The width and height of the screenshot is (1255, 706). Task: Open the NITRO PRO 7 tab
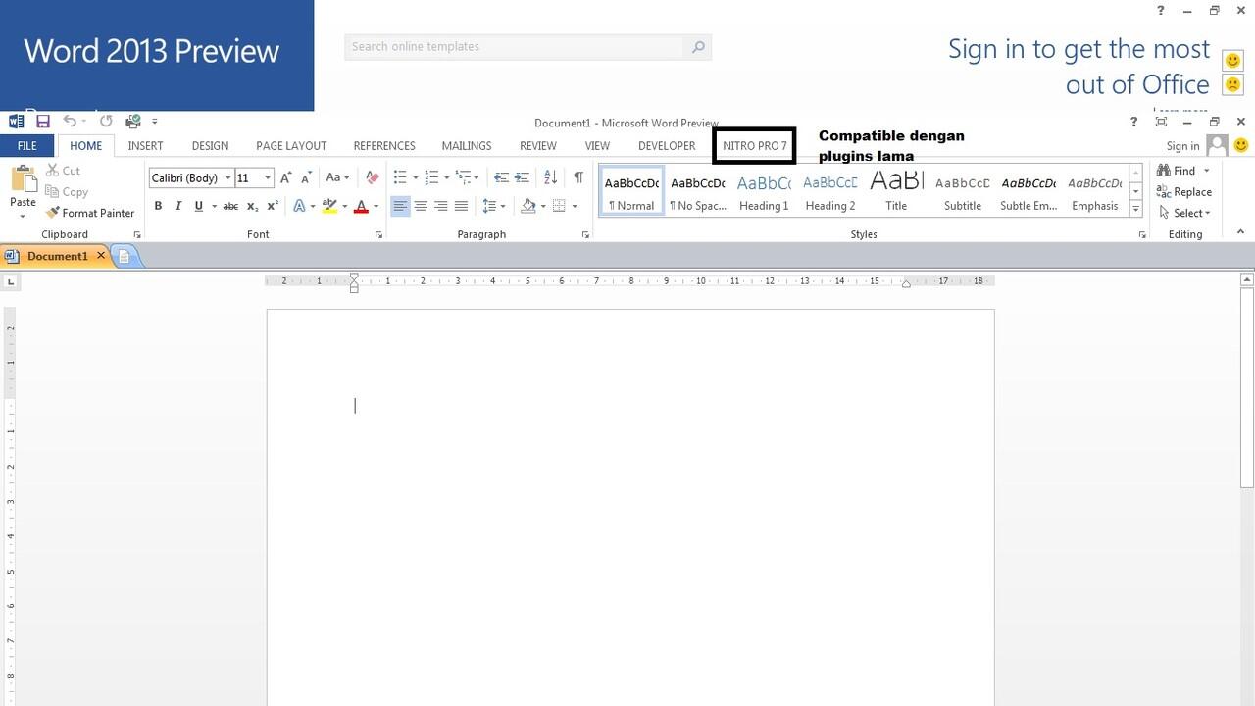tap(755, 146)
